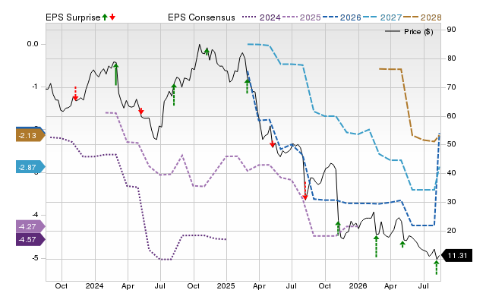The image size is (486, 290).
Task: Select green EPS beat arrow near August 2026
Action: (x=437, y=267)
